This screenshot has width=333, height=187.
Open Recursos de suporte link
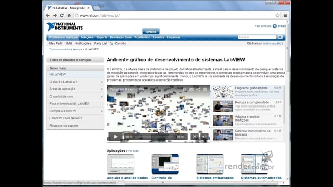point(75,126)
